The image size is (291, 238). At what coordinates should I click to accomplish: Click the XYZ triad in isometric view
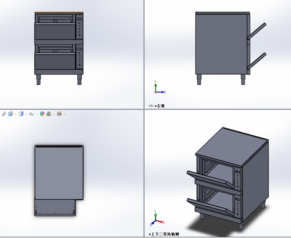click(x=157, y=218)
